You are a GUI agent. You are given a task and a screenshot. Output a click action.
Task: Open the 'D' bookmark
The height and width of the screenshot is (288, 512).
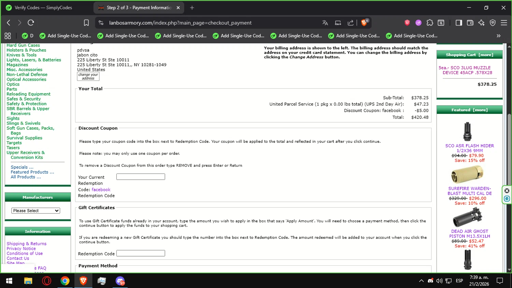click(28, 36)
